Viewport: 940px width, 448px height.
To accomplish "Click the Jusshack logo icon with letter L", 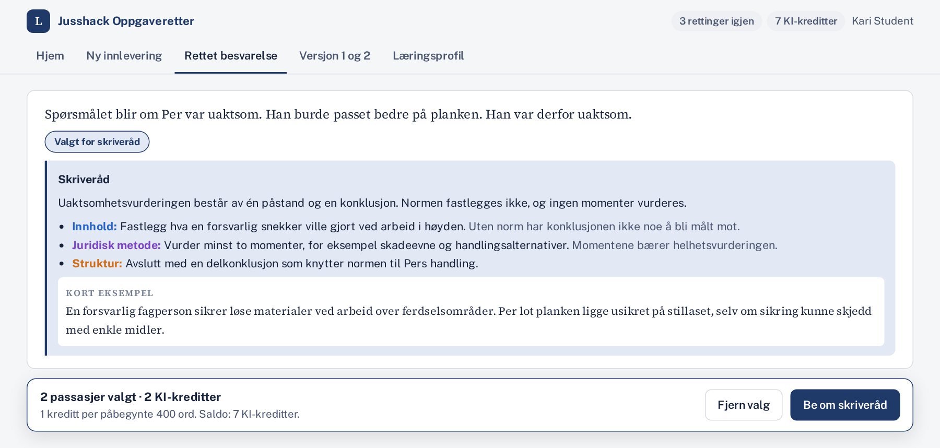I will [38, 21].
